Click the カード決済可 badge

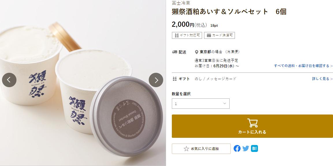coord(219,35)
